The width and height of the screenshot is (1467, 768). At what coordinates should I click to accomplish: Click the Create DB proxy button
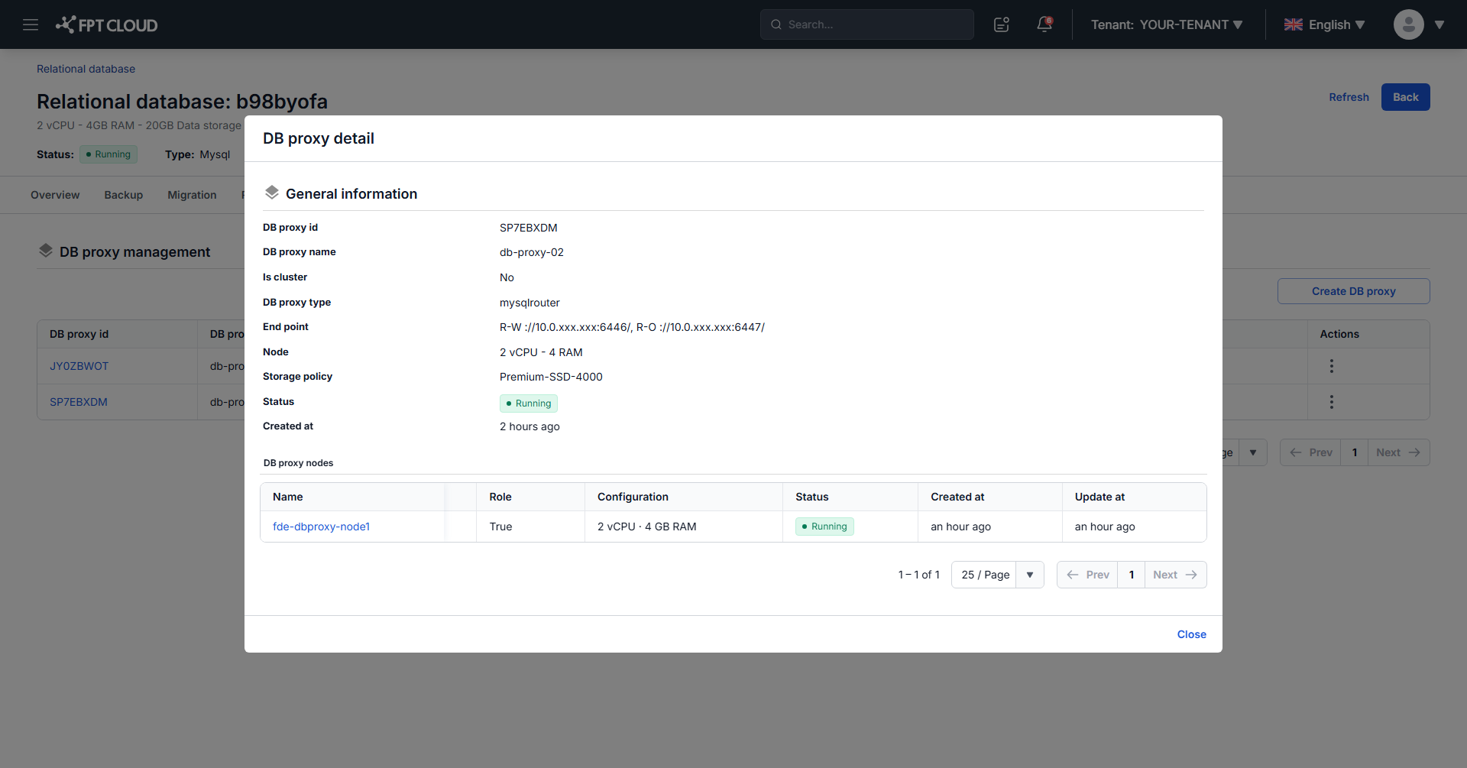coord(1353,291)
